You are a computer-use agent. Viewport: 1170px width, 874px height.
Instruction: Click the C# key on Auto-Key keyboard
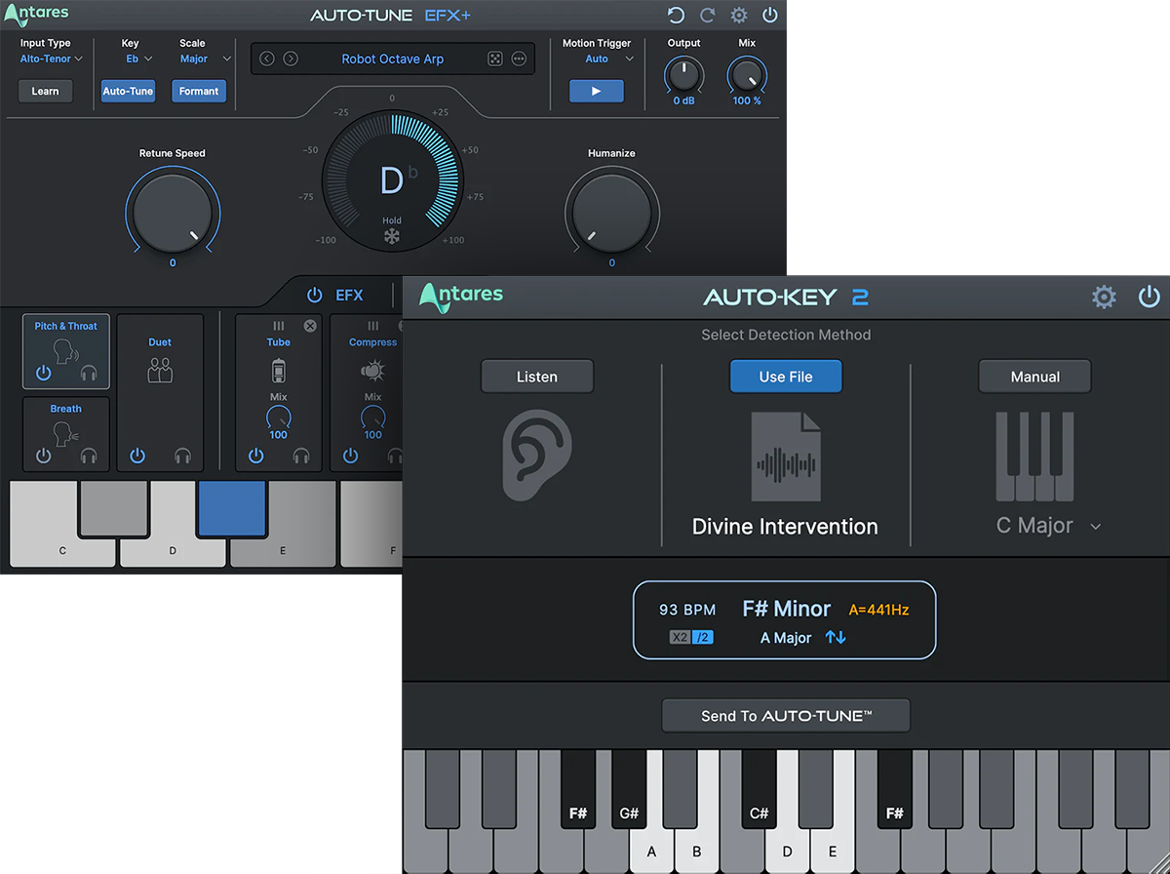759,790
